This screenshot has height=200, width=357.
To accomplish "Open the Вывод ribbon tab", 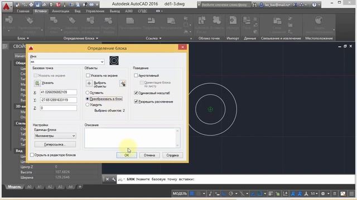I will [114, 11].
